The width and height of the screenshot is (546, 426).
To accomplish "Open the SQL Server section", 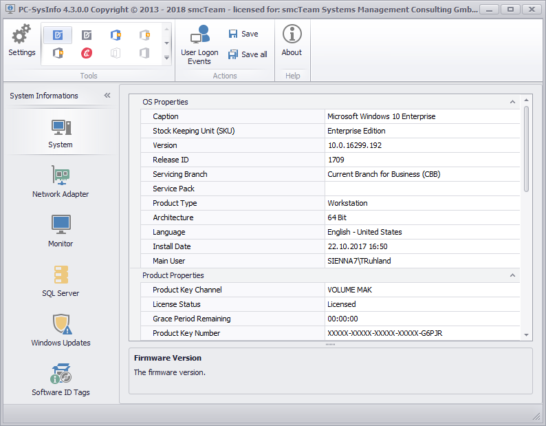I will pyautogui.click(x=61, y=281).
